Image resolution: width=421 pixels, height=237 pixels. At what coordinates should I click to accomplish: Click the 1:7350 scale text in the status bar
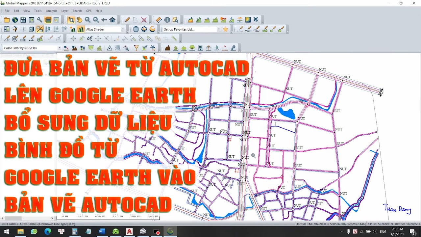pos(301,224)
